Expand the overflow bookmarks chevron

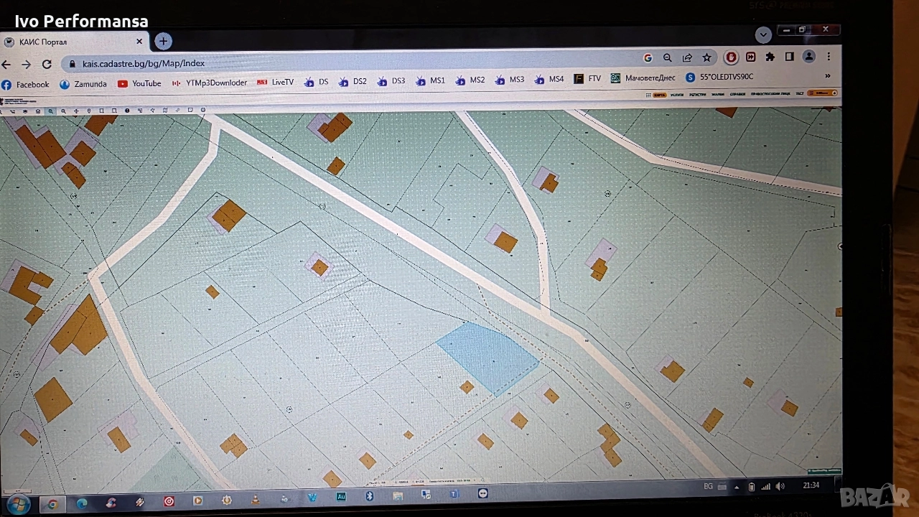coord(827,77)
